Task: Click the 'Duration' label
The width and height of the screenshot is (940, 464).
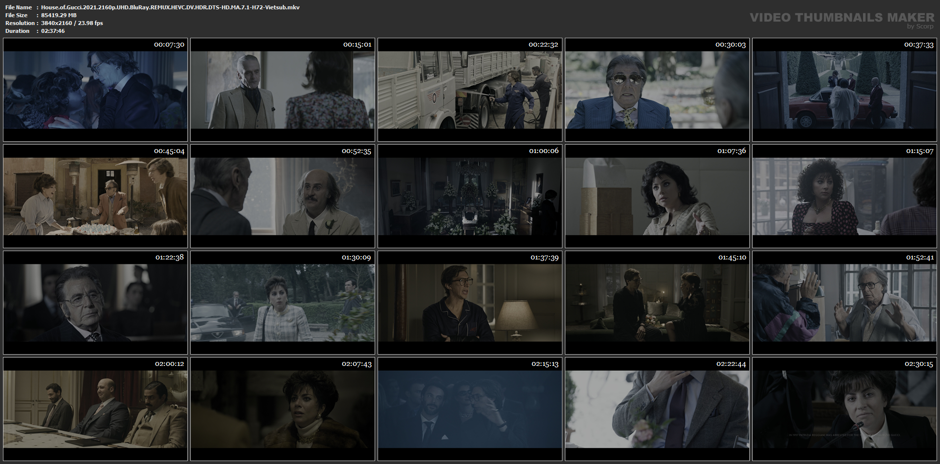Action: (18, 31)
